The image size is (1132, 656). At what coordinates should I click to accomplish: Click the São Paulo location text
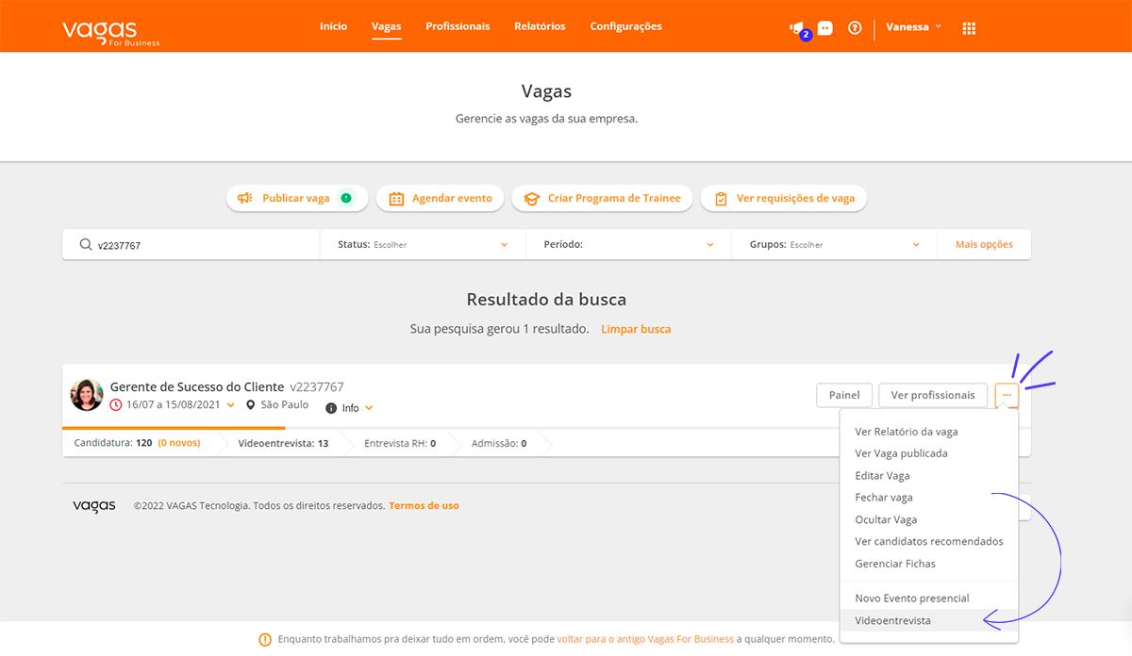285,404
